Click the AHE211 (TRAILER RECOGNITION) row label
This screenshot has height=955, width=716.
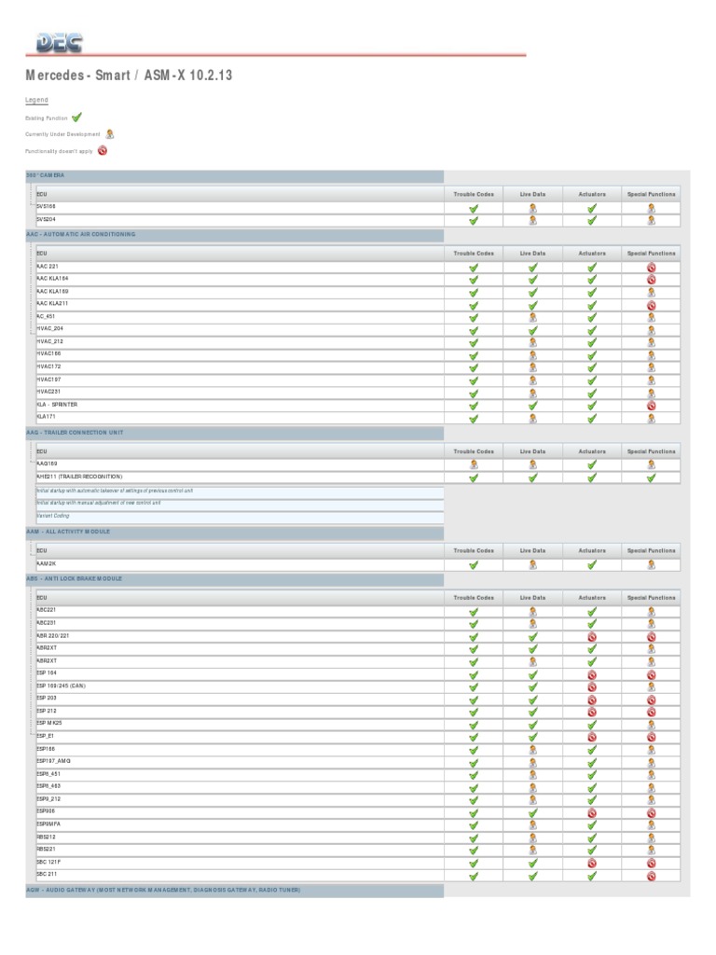point(79,477)
